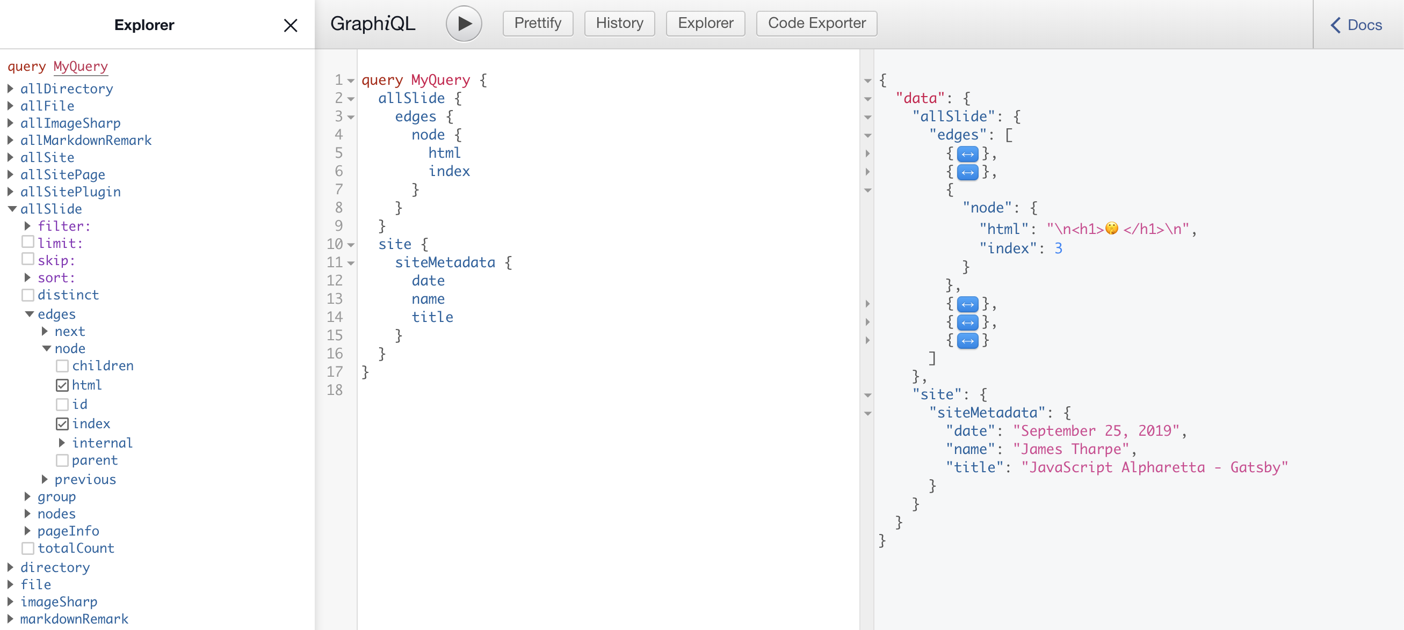Viewport: 1404px width, 630px height.
Task: Check the children field checkbox
Action: [x=62, y=366]
